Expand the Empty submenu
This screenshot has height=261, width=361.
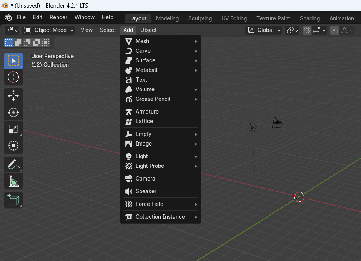(x=160, y=134)
